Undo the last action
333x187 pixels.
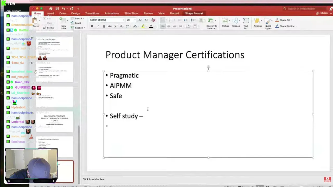63,9
